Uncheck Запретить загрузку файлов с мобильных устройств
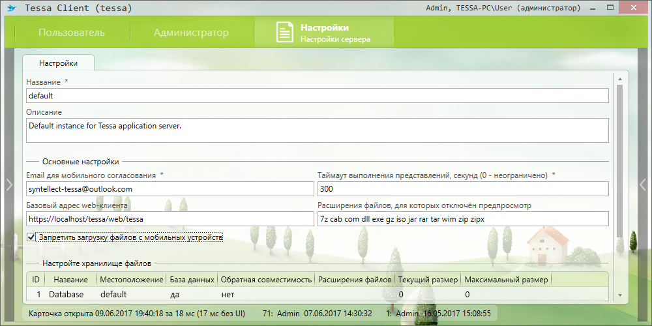Screen dimensions: 652x326 click(31, 237)
